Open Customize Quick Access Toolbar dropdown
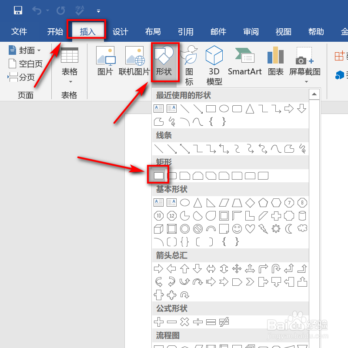The image size is (348, 348). 99,11
